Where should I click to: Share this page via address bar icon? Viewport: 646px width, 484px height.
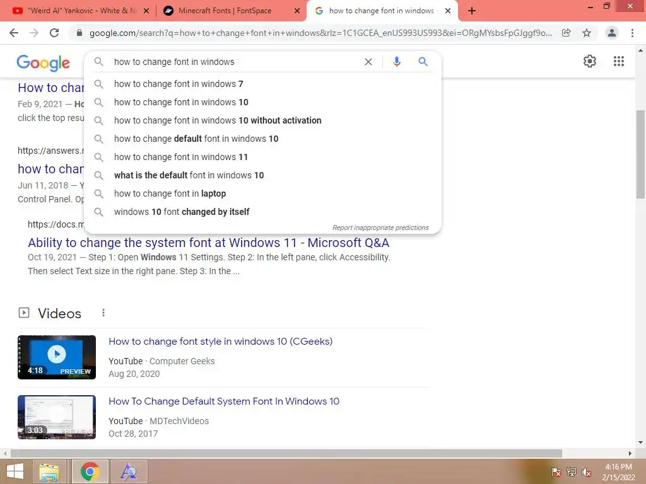point(567,33)
